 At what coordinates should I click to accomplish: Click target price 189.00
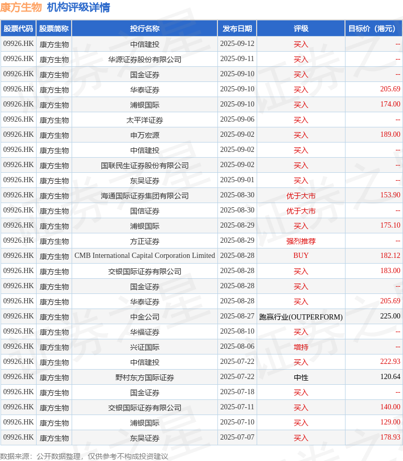[x=390, y=134]
